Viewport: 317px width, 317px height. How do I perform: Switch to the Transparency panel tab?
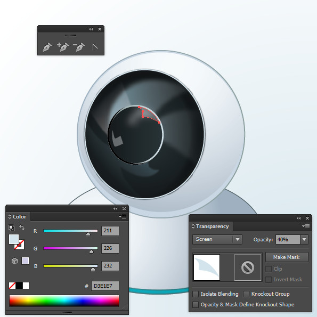pos(210,226)
